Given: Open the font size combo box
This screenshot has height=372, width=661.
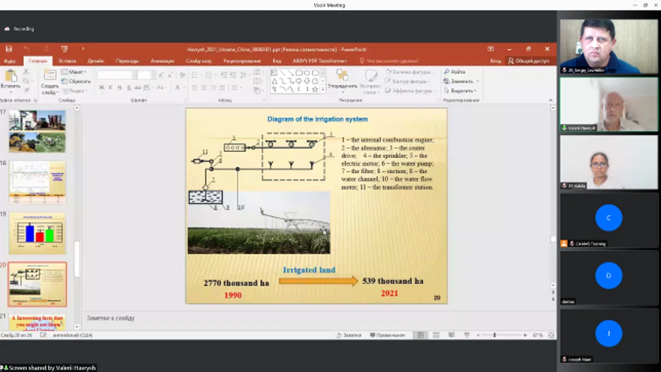Looking at the screenshot, I should point(146,75).
